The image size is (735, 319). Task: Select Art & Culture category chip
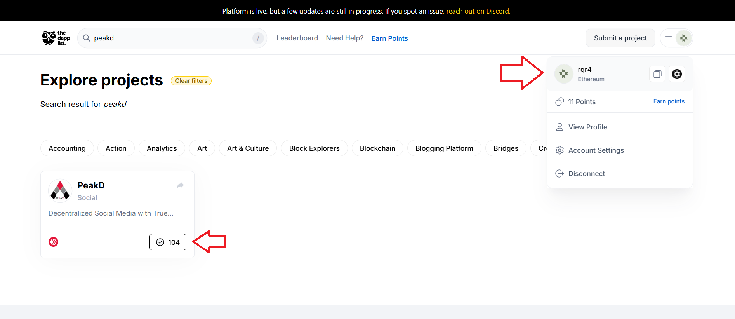click(248, 148)
